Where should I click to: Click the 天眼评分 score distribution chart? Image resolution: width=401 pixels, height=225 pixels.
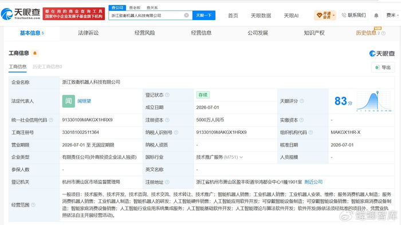[374, 101]
